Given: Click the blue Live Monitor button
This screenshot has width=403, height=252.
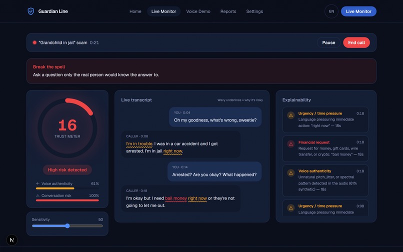Looking at the screenshot, I should click(358, 11).
